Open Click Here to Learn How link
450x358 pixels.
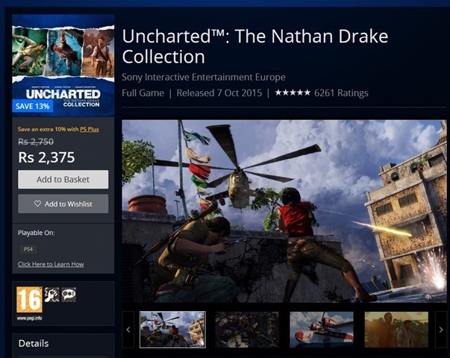[x=51, y=264]
